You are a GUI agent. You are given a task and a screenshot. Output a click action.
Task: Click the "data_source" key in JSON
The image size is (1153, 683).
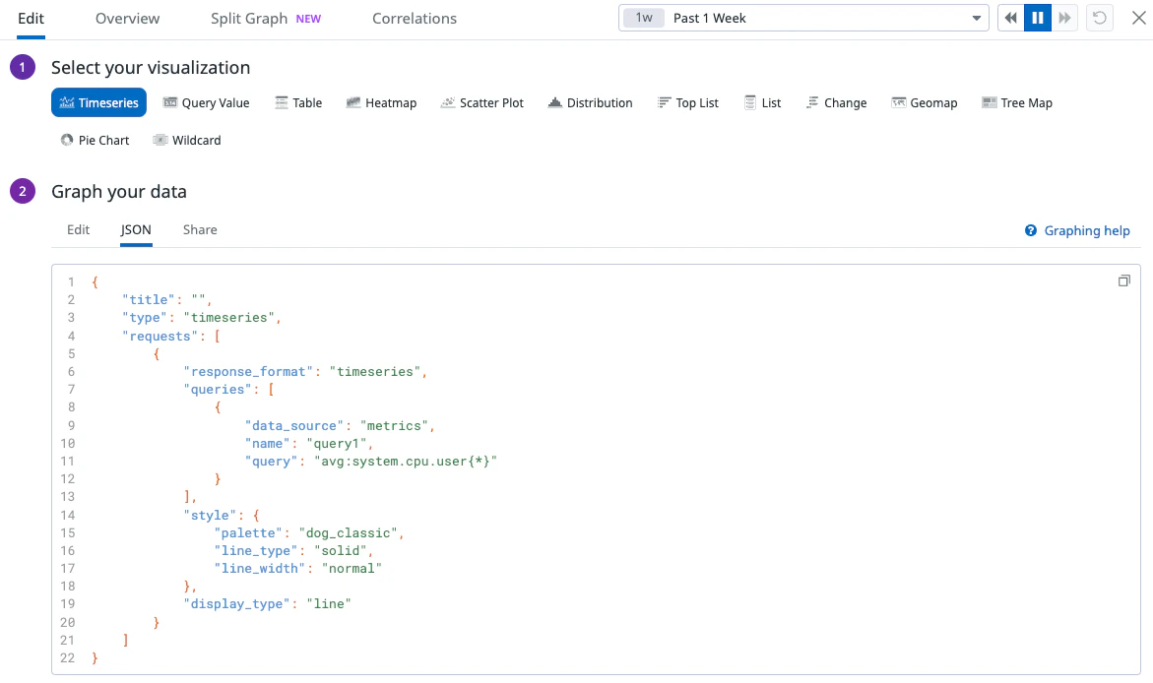294,426
